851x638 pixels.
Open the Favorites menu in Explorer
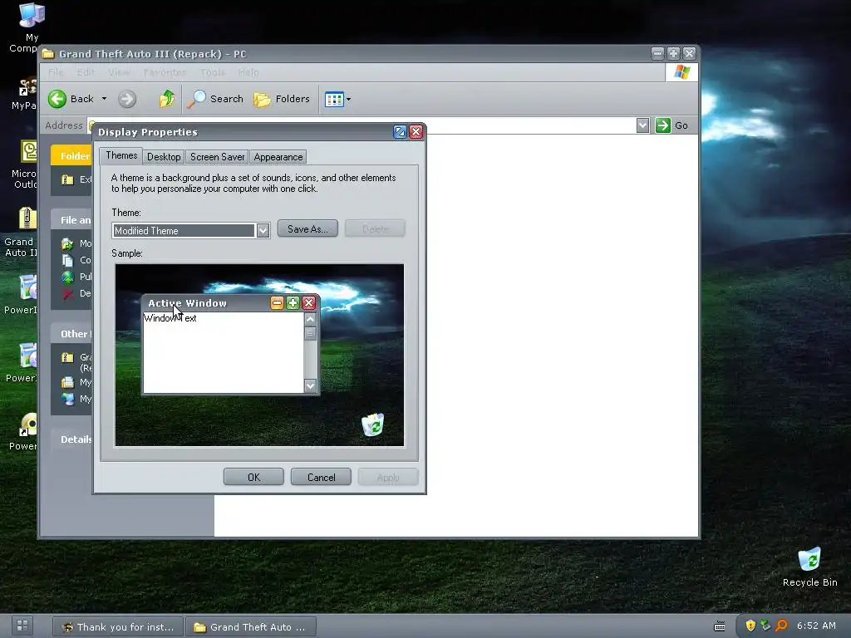(165, 72)
